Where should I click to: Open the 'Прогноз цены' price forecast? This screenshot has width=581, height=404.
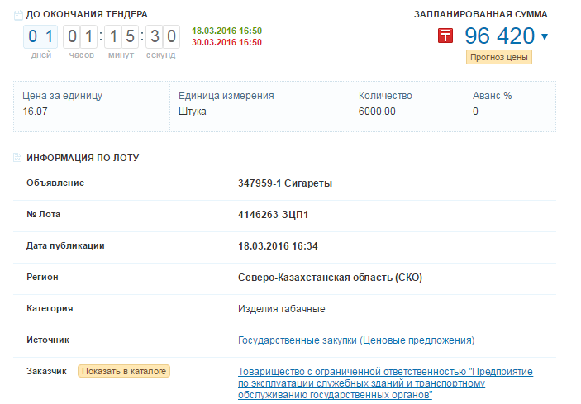(498, 57)
